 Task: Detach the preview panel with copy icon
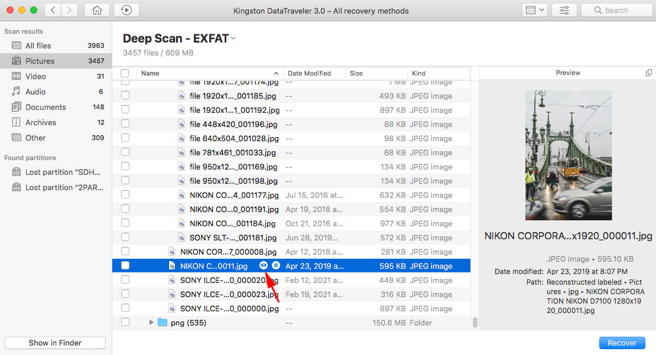648,73
